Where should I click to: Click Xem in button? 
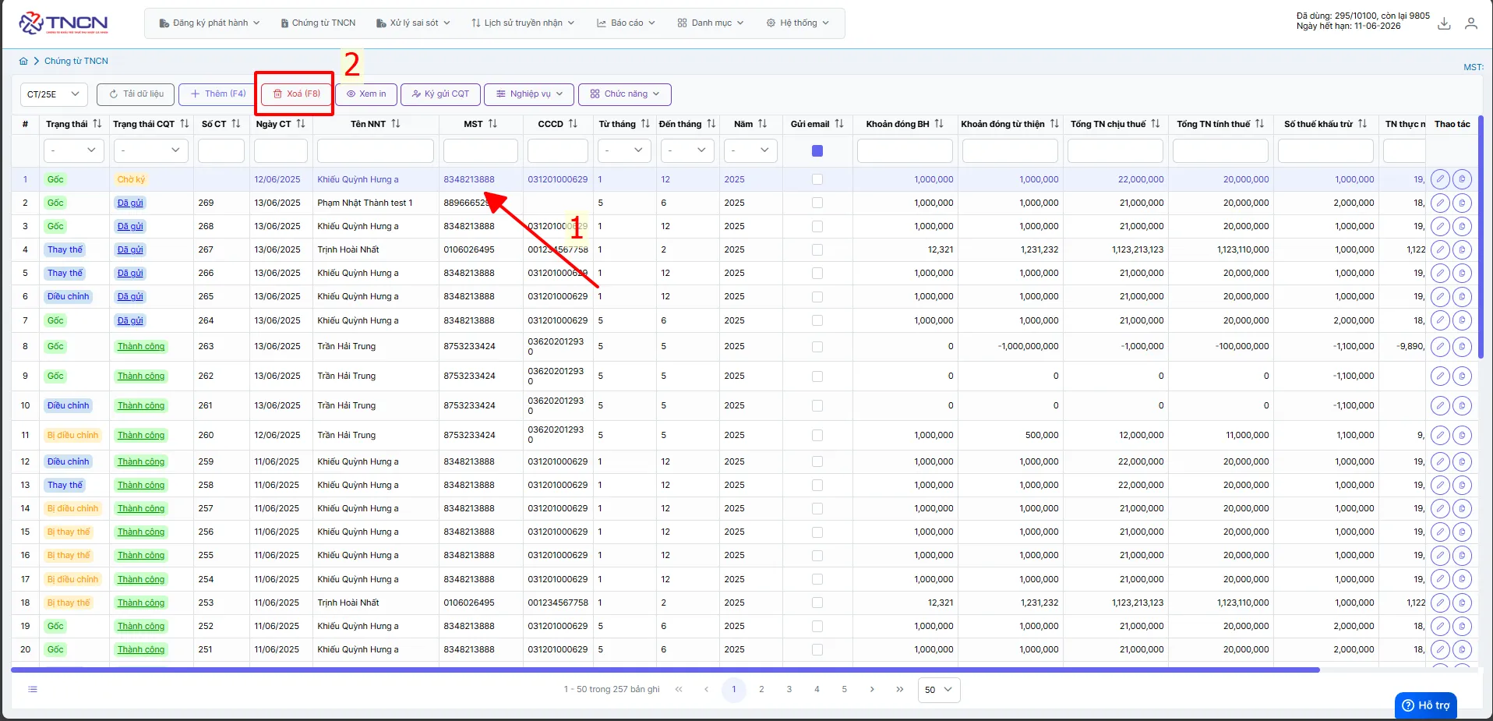click(x=366, y=94)
